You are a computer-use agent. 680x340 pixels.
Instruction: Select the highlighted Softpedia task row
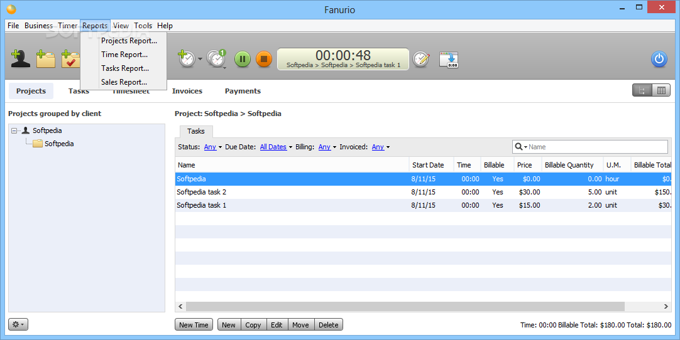coord(423,179)
